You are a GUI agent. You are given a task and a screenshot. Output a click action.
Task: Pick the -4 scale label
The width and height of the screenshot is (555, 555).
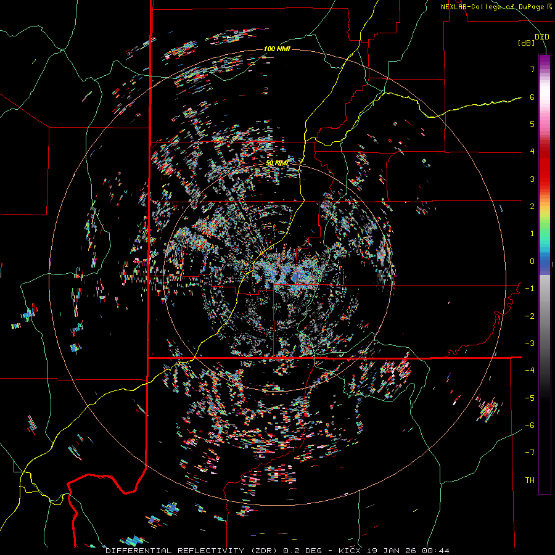point(530,371)
